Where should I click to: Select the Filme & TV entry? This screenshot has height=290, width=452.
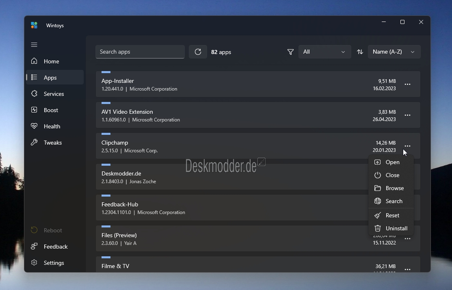(258, 264)
